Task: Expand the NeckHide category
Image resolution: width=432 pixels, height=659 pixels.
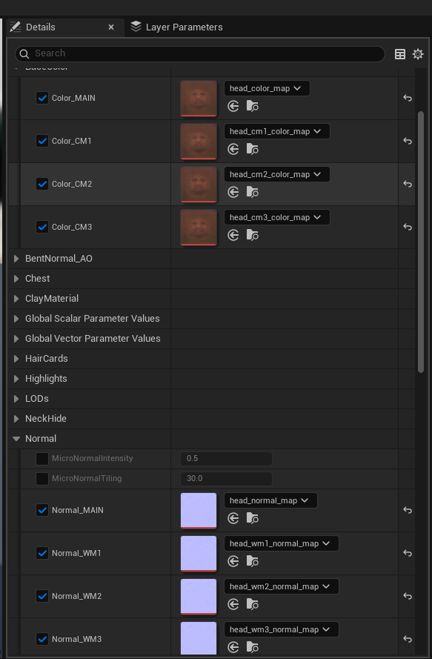Action: 16,419
